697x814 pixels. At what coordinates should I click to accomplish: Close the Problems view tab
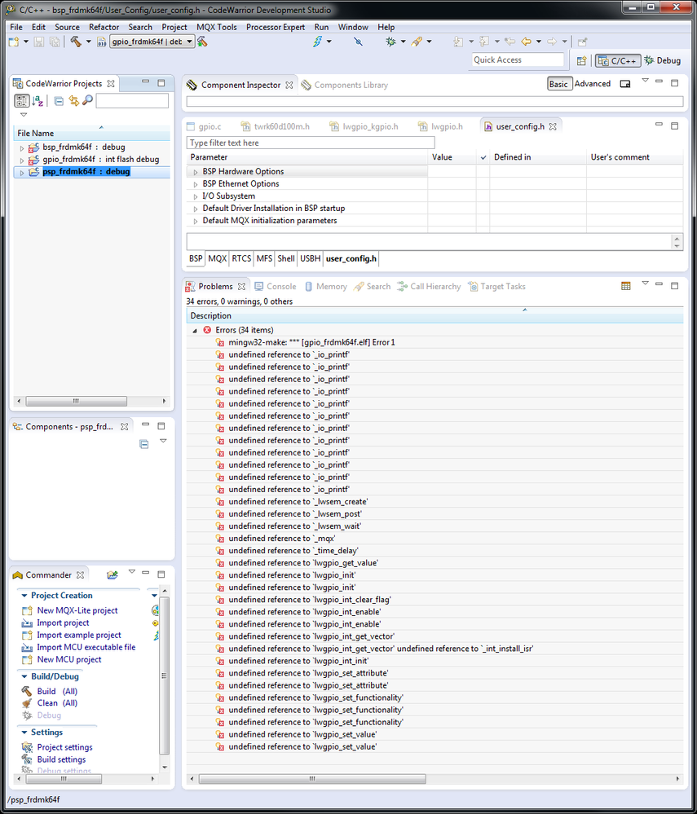tap(241, 287)
